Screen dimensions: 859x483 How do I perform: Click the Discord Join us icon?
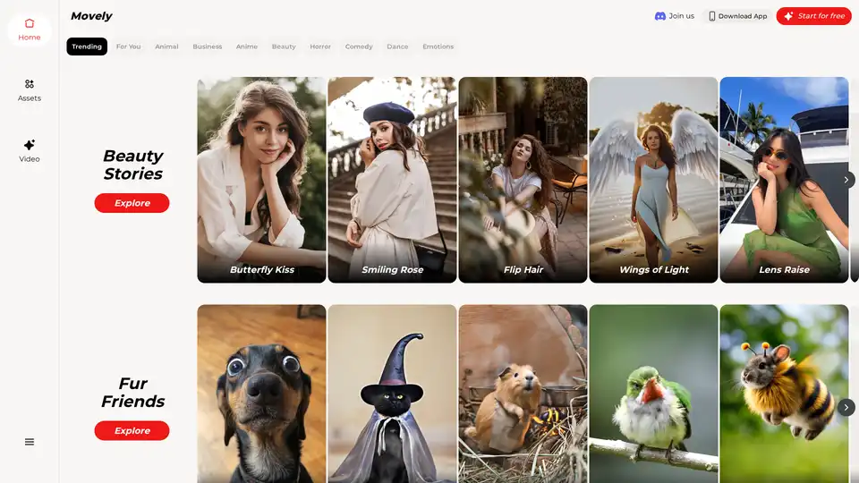pos(660,16)
